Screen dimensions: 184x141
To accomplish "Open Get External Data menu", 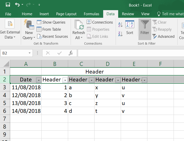I will [x=10, y=29].
